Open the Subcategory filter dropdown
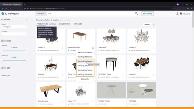Screen dimensions: 194x109 [x=14, y=34]
